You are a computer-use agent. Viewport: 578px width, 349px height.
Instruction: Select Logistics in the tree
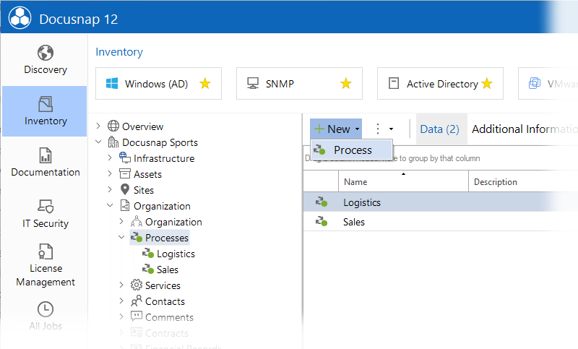pos(176,254)
